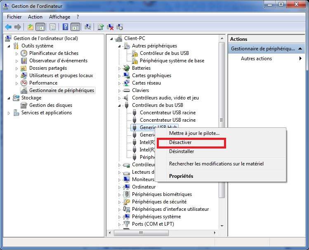Click the Périphériques de sécurité key icon
The width and height of the screenshot is (309, 250).
(127, 202)
